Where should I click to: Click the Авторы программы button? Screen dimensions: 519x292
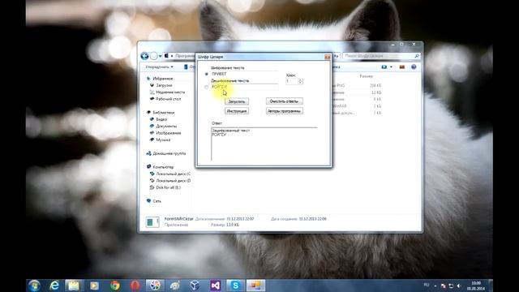(x=285, y=111)
